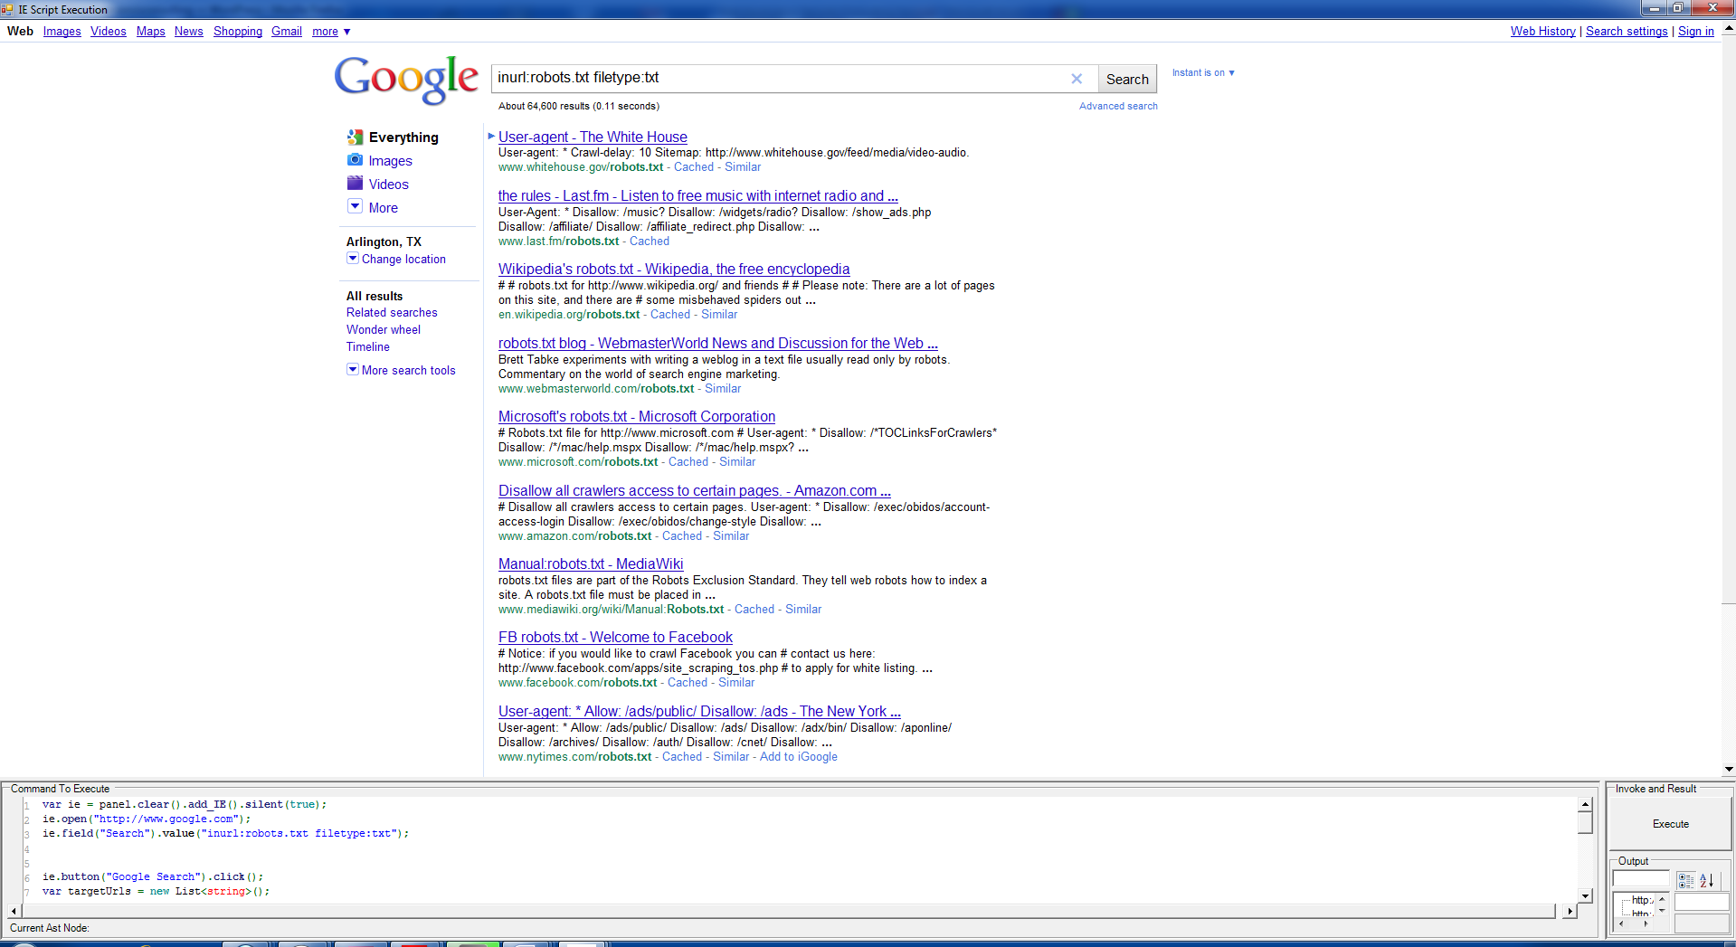Open Cached link for last.fm result
This screenshot has height=947, width=1736.
tap(650, 241)
